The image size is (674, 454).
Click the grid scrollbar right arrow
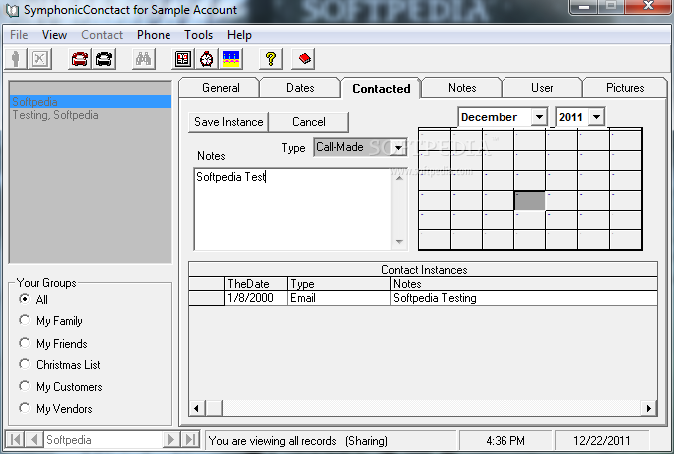click(x=649, y=408)
